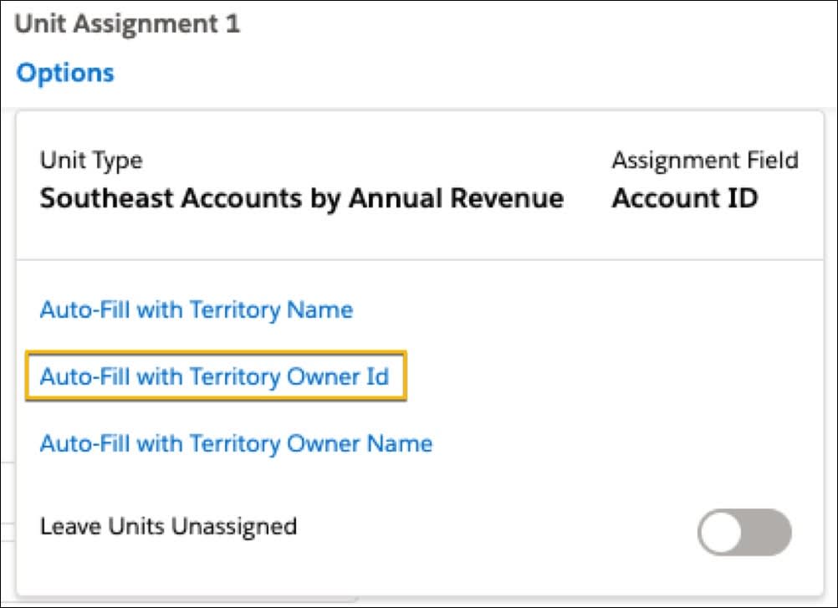Choose Auto-Fill with Territory Owner Id
The image size is (838, 608).
(x=214, y=376)
